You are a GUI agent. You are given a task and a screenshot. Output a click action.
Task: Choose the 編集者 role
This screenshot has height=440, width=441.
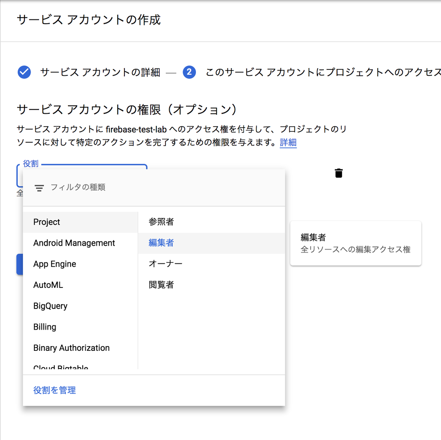(211, 243)
